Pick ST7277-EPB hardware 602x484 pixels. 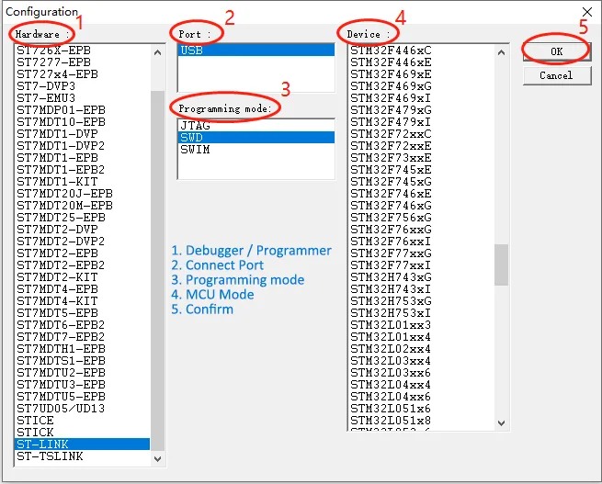(82, 62)
